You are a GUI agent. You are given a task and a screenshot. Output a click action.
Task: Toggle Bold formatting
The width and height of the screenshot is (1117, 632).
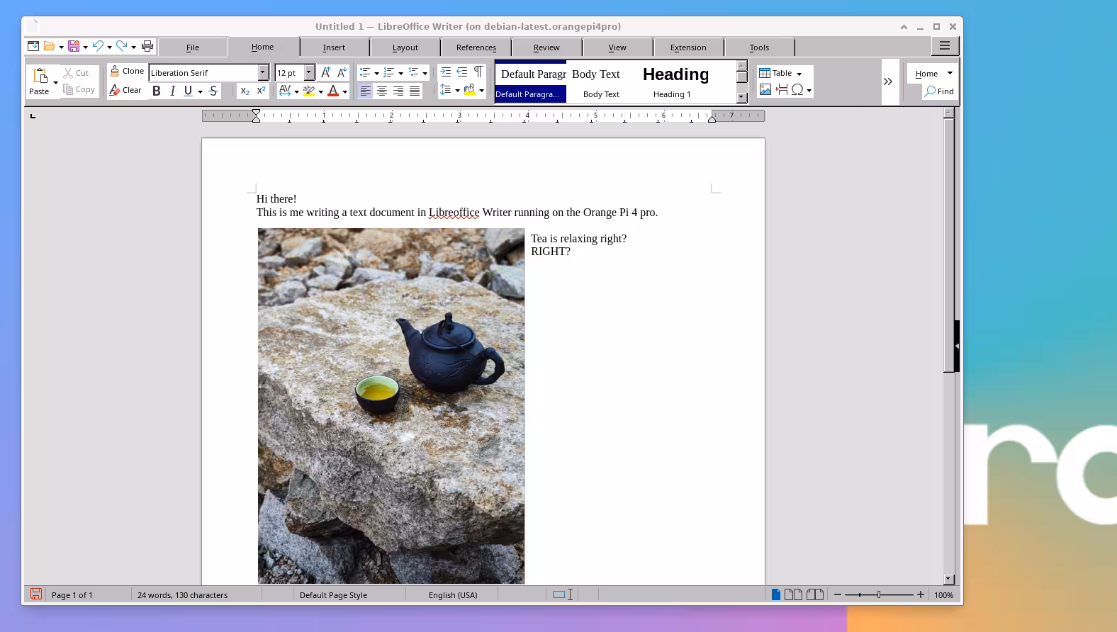[x=157, y=91]
